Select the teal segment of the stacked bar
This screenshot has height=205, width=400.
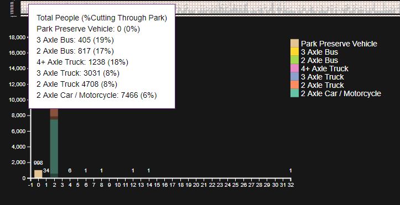pos(54,146)
